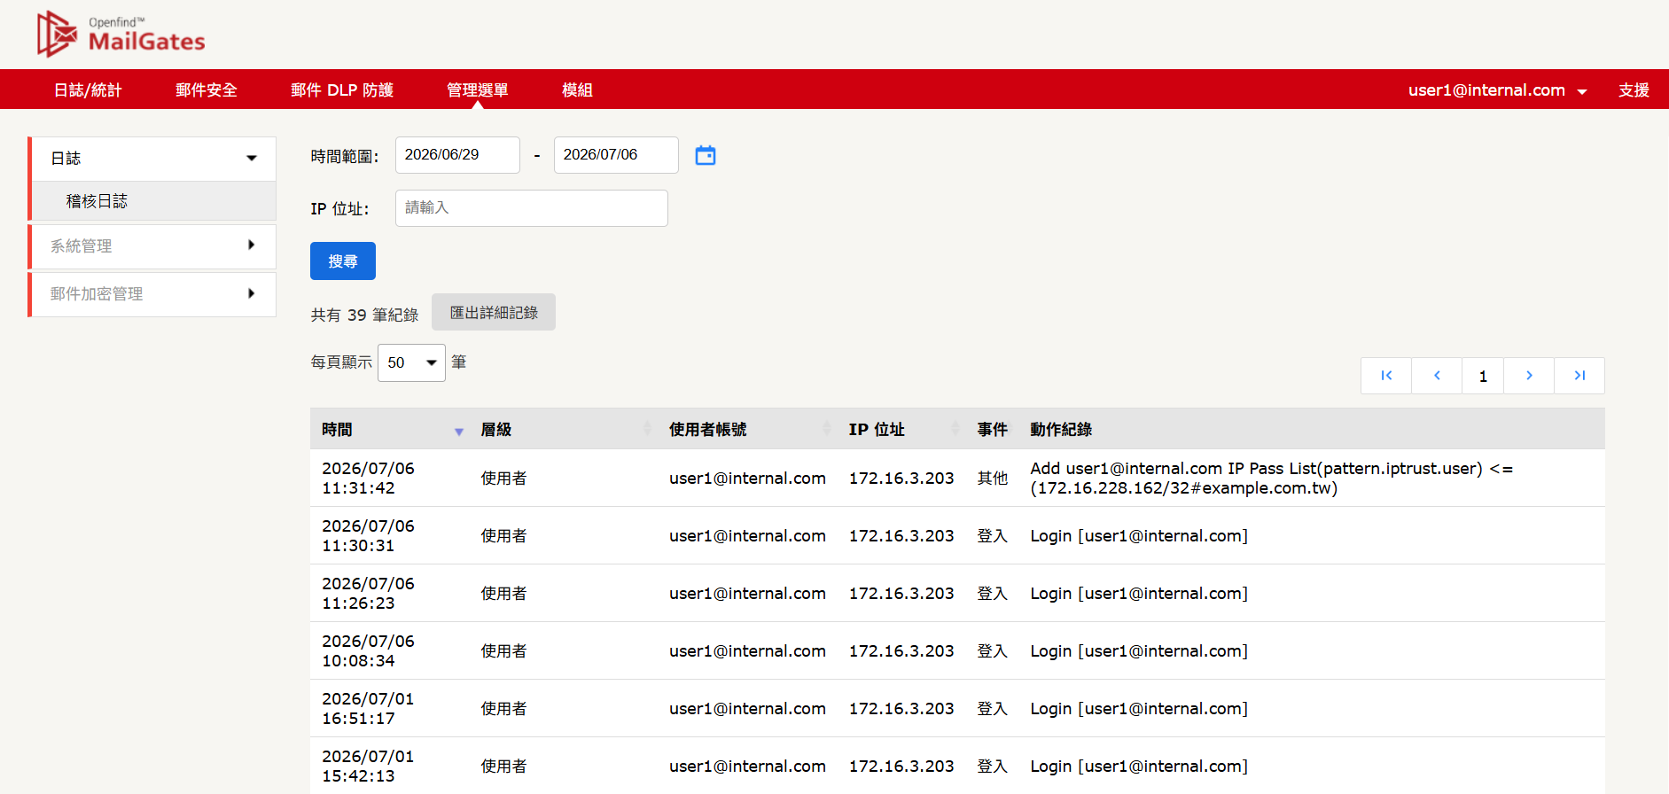
Task: Click the 2026/07/06 10:08:34 timestamp cell
Action: pos(368,651)
